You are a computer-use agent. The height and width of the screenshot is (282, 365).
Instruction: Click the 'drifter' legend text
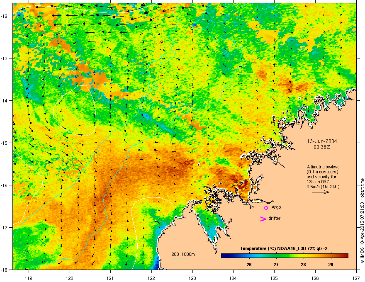[275, 218]
